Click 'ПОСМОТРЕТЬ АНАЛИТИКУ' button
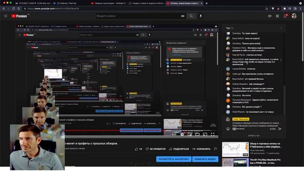Image resolution: width=304 pixels, height=171 pixels. (174, 159)
